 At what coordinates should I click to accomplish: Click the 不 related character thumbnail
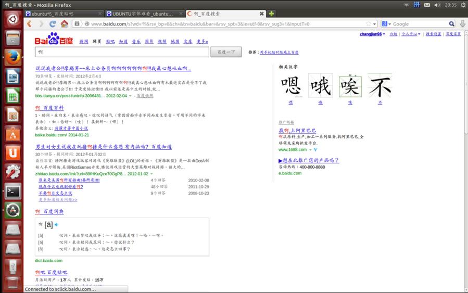(380, 86)
